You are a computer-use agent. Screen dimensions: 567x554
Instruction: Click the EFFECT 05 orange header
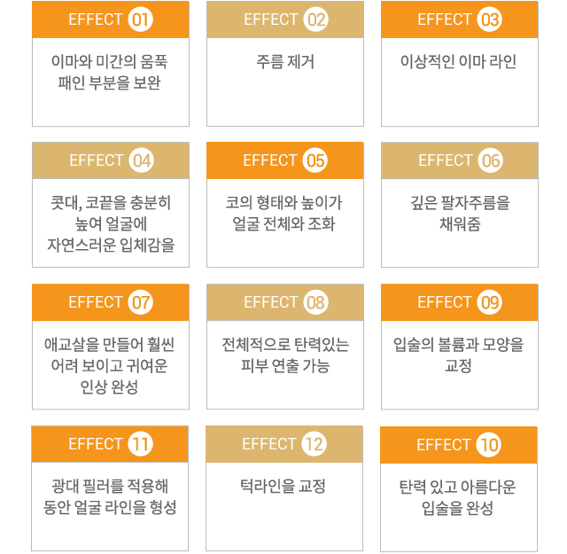[x=285, y=160]
